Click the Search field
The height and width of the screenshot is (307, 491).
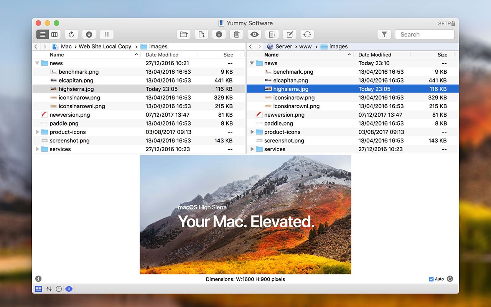[x=425, y=35]
